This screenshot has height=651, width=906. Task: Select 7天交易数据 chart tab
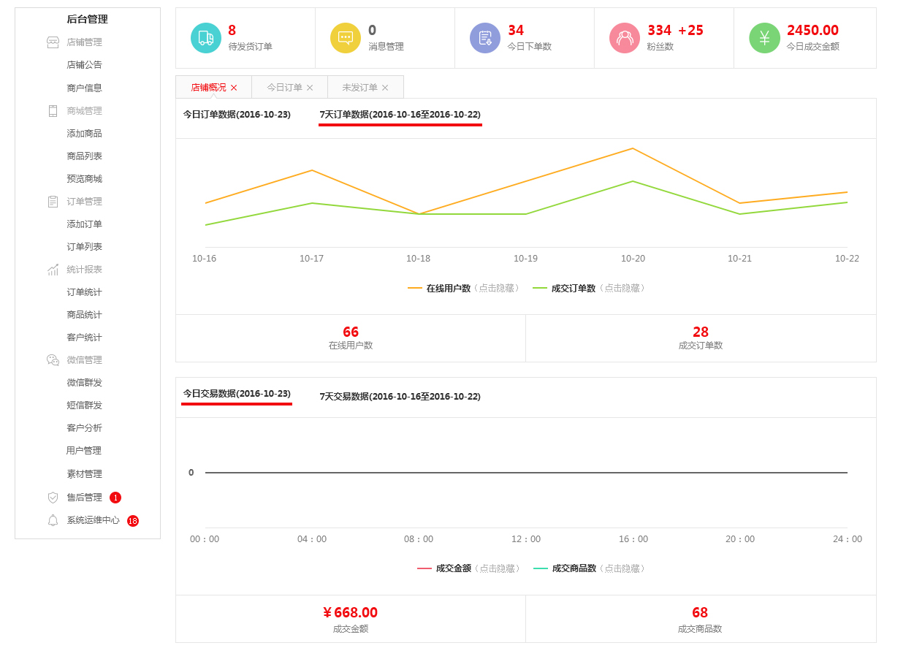pos(400,397)
